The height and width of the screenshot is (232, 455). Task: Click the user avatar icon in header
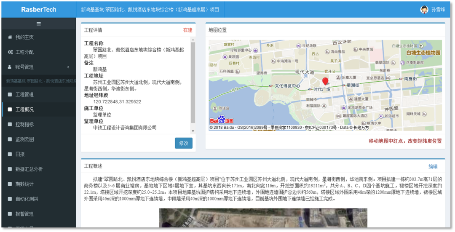(424, 10)
